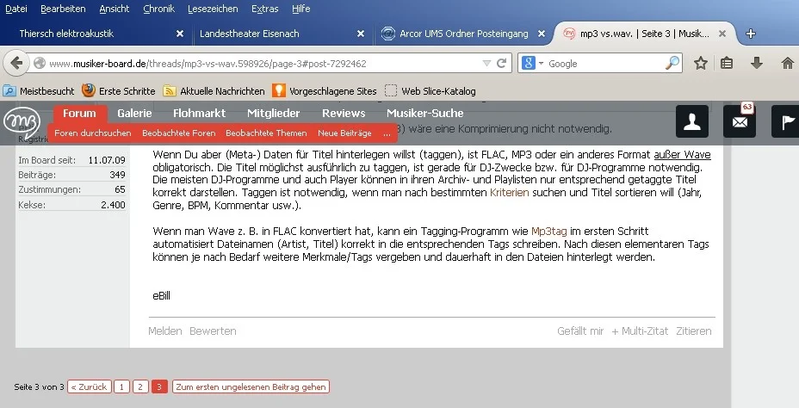Image resolution: width=799 pixels, height=408 pixels.
Task: Open the Musiker-Suche navigation item
Action: click(x=425, y=113)
